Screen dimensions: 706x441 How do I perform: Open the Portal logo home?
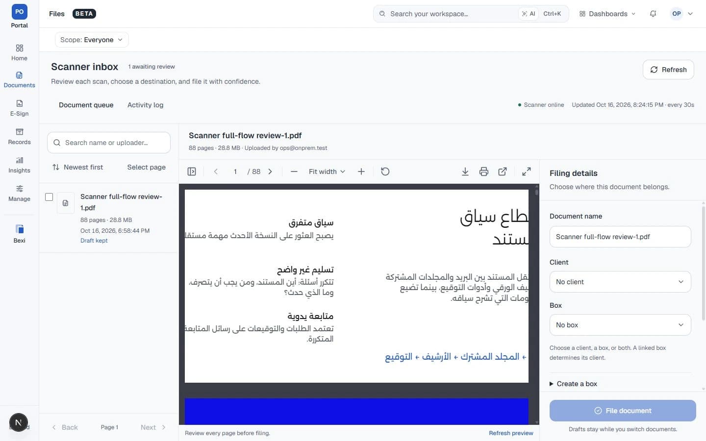click(19, 16)
